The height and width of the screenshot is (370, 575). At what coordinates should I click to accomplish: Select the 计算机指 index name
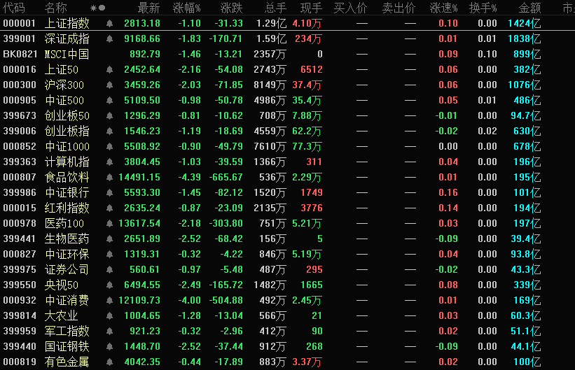point(67,162)
